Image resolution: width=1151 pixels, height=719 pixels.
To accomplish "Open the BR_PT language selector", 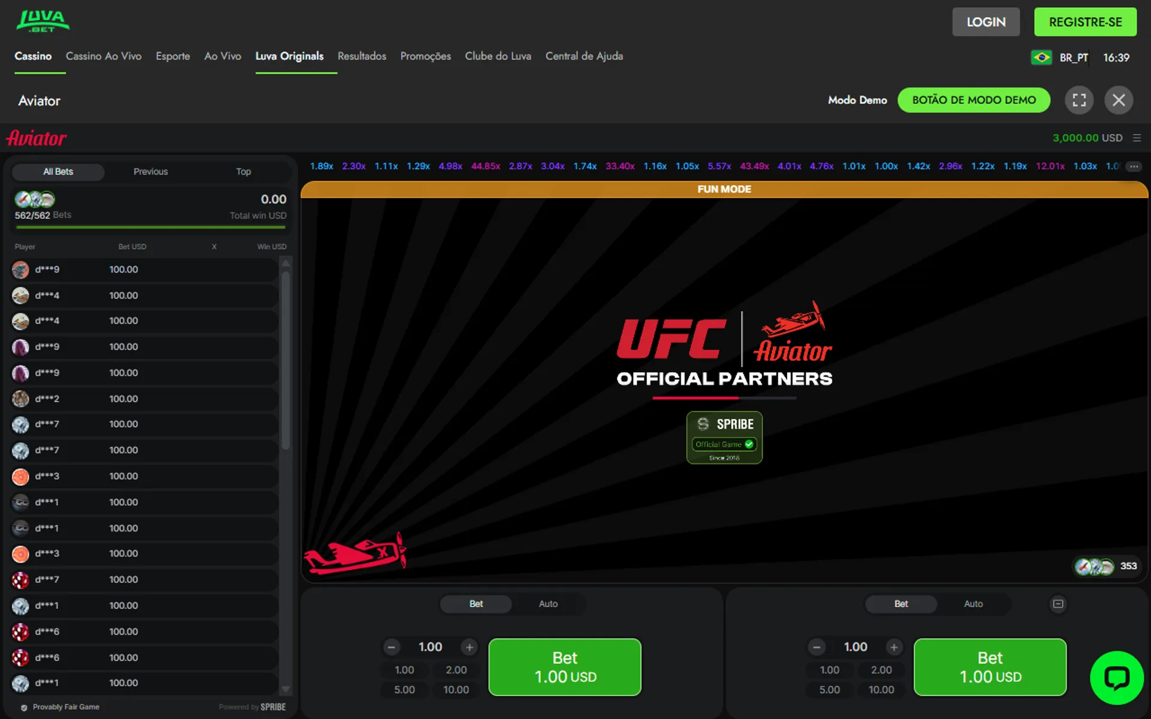I will pos(1073,58).
